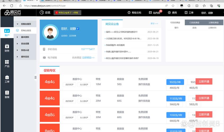224x132 pixels.
Task: Open 站内信 messages inbox
Action: point(155,13)
